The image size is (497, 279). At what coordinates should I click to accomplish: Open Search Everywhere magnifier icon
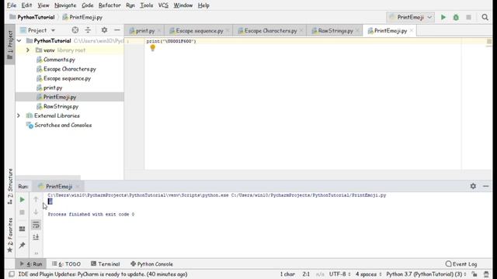(x=485, y=17)
